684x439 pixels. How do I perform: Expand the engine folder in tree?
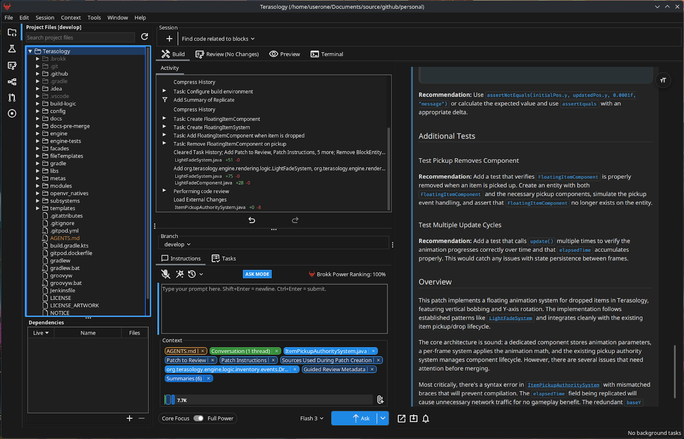coord(38,133)
